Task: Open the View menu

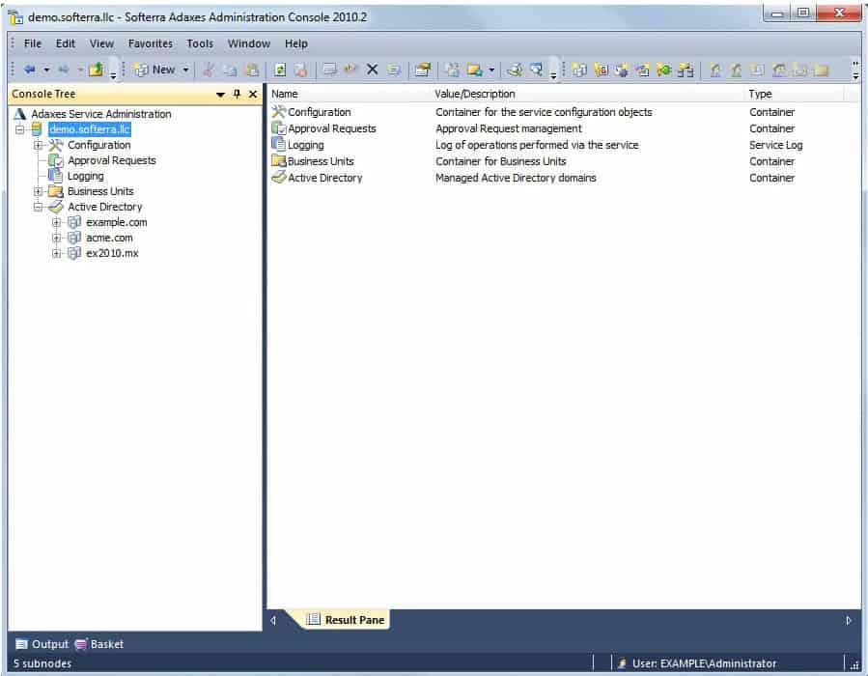Action: (101, 43)
